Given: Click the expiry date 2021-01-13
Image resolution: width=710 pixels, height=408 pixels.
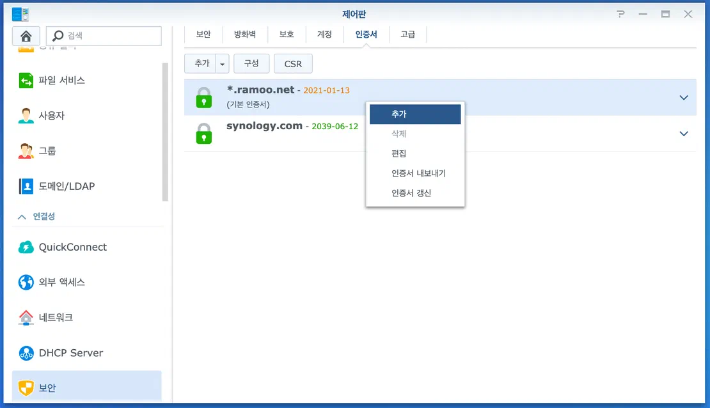Looking at the screenshot, I should (x=326, y=91).
